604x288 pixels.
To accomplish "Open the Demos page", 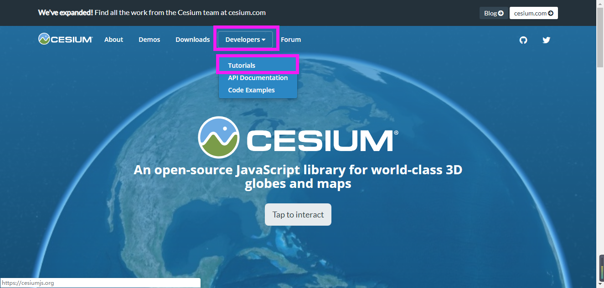I will pos(150,40).
